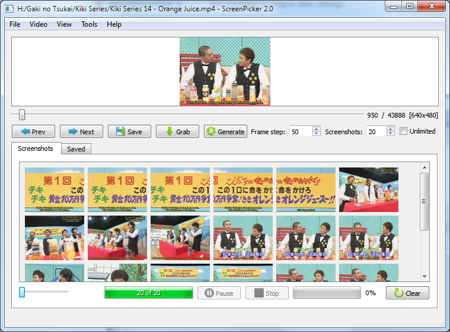Select sixth thumbnail in second row

[x=369, y=238]
